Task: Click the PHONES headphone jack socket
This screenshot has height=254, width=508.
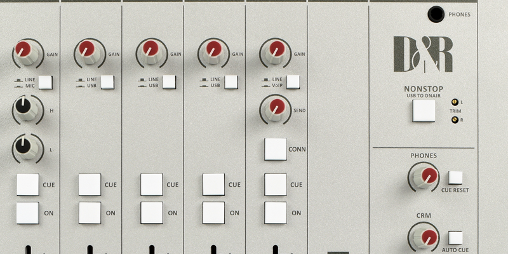Action: [436, 14]
